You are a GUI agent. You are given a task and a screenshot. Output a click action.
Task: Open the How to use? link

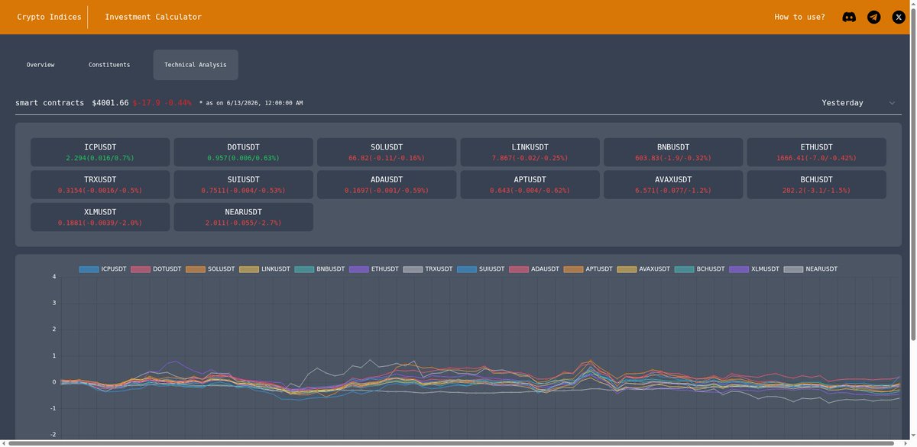(x=799, y=17)
